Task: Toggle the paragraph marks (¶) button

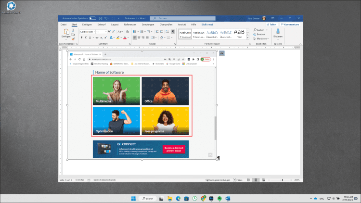Action: click(173, 32)
